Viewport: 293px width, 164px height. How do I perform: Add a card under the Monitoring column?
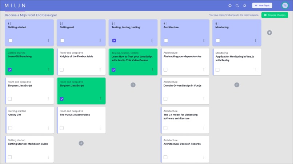tap(237, 85)
